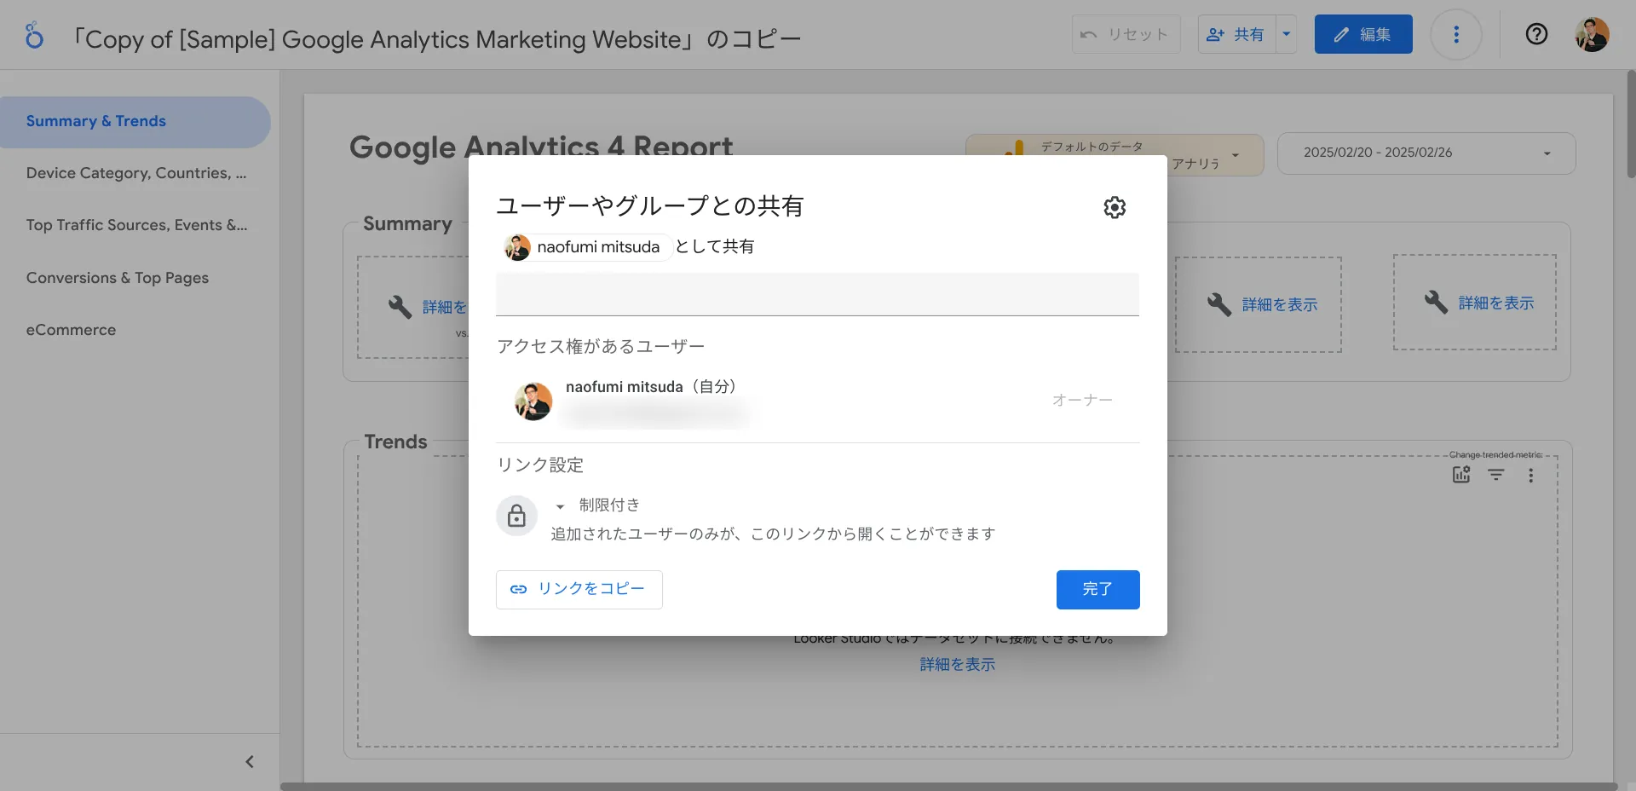Select the Conversions & Top Pages page
This screenshot has height=791, width=1636.
[118, 278]
